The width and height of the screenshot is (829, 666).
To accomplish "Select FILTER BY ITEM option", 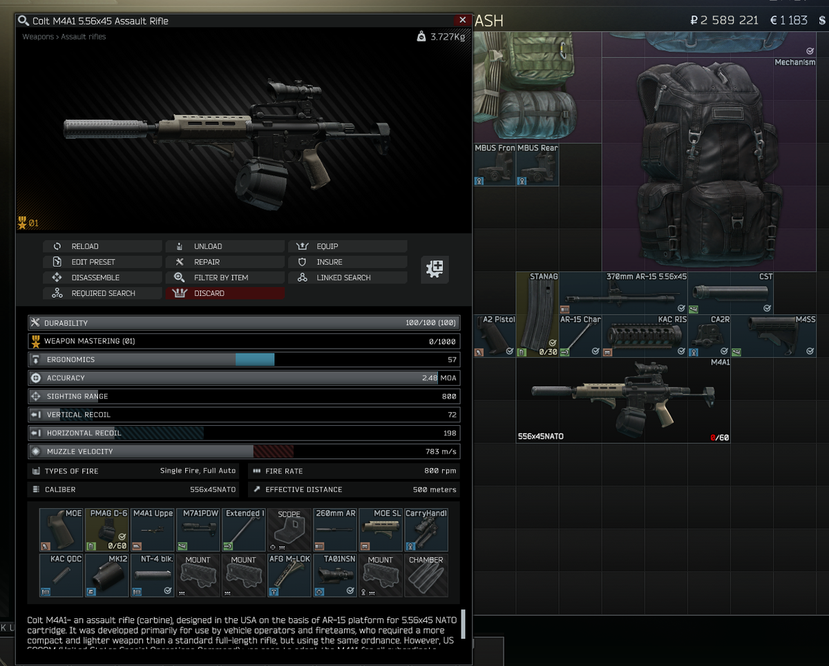I will point(225,277).
